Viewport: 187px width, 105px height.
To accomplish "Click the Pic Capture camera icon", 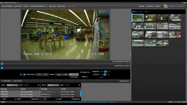I will pyautogui.click(x=89, y=72).
